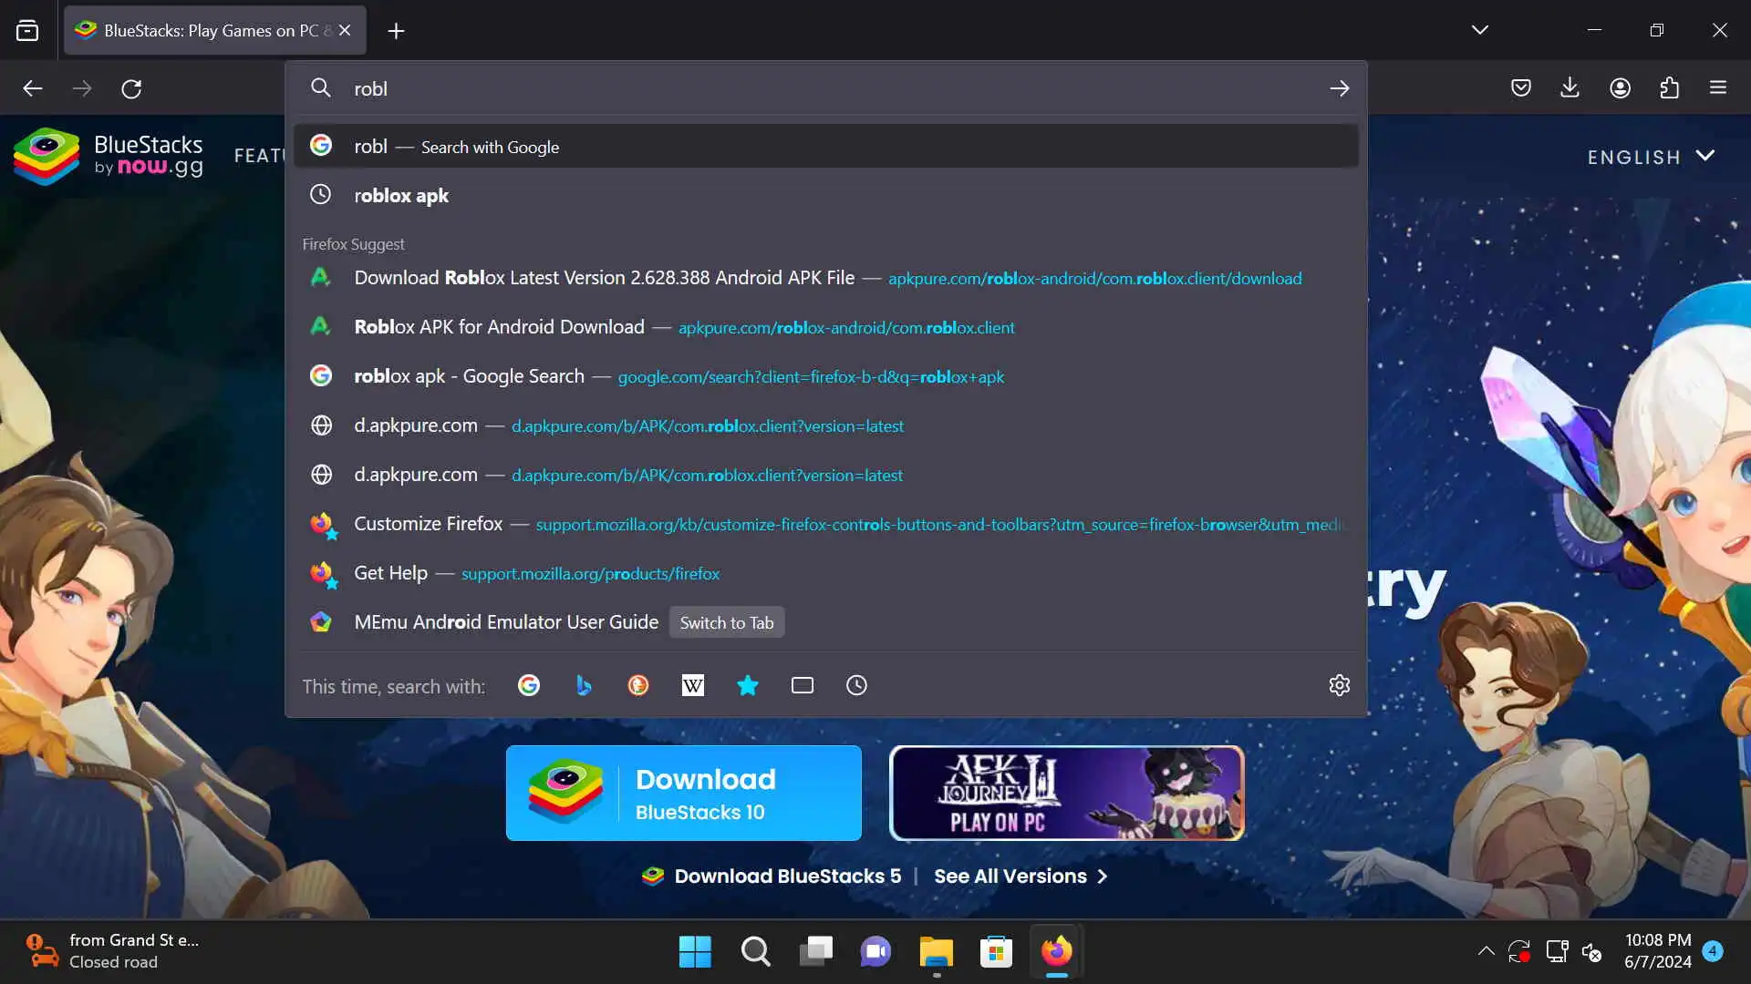Search this time with Bing icon
The height and width of the screenshot is (984, 1751).
tap(584, 685)
